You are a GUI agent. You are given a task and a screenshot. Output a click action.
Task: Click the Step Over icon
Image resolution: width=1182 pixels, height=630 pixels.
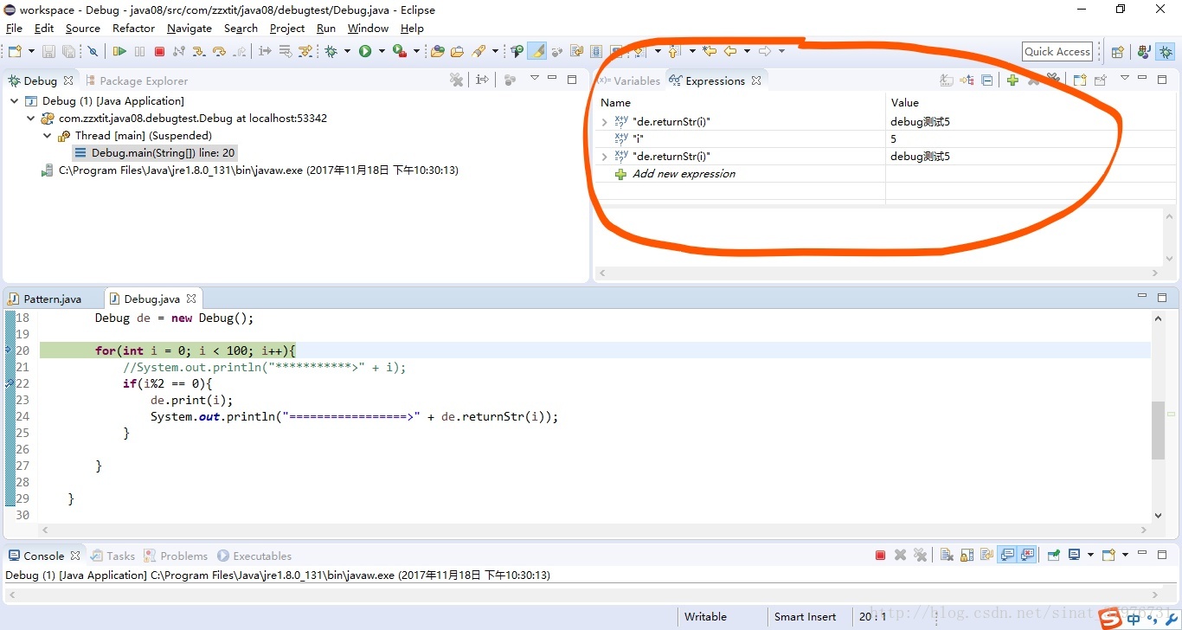pyautogui.click(x=219, y=51)
